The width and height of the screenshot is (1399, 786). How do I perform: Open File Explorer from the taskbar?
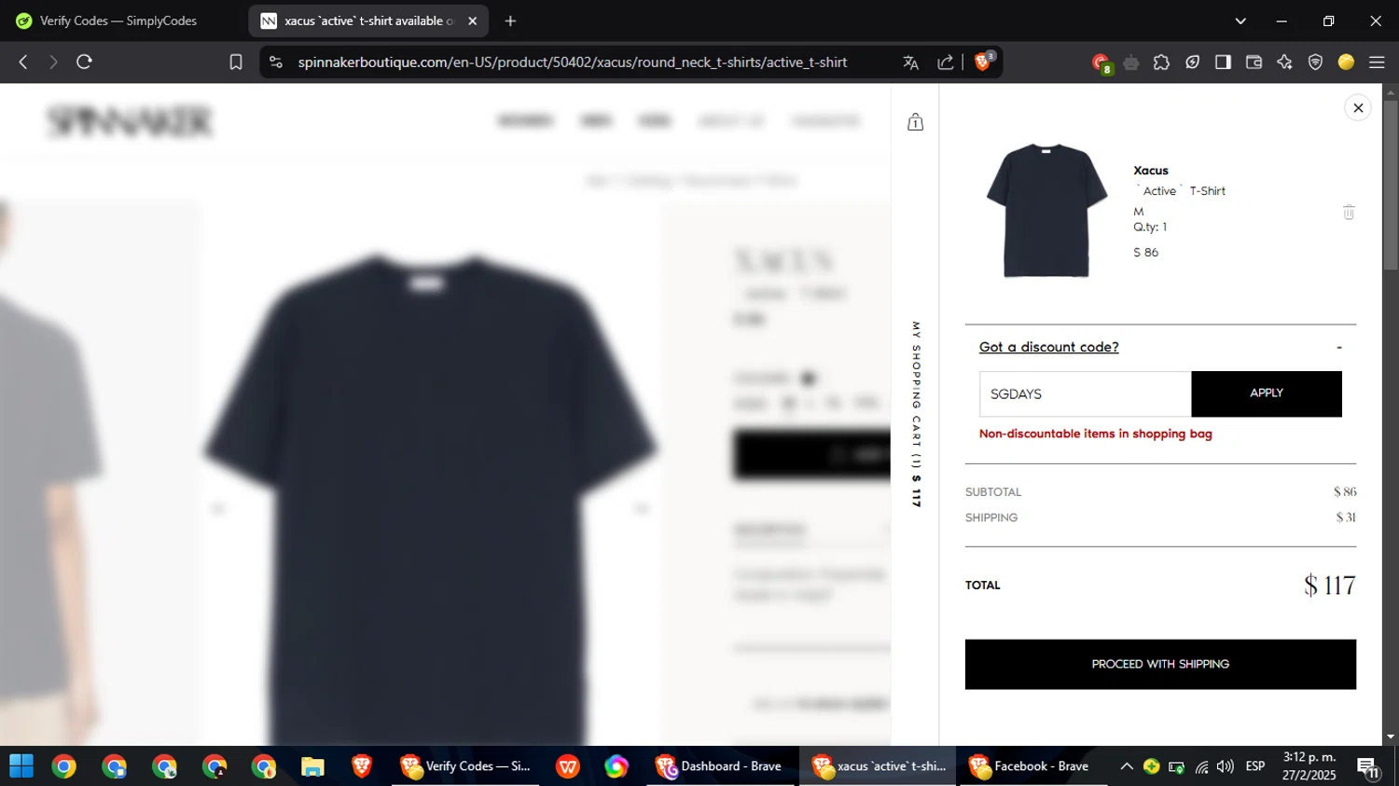(312, 766)
